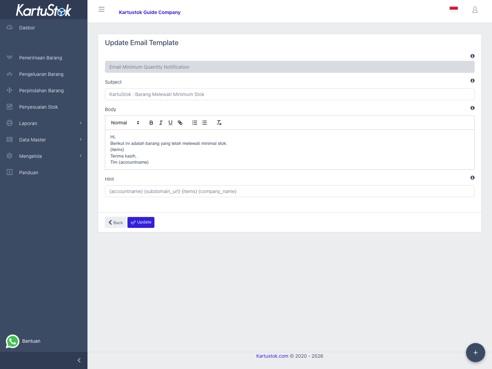Open the user profile icon
Image resolution: width=492 pixels, height=369 pixels.
[x=475, y=10]
